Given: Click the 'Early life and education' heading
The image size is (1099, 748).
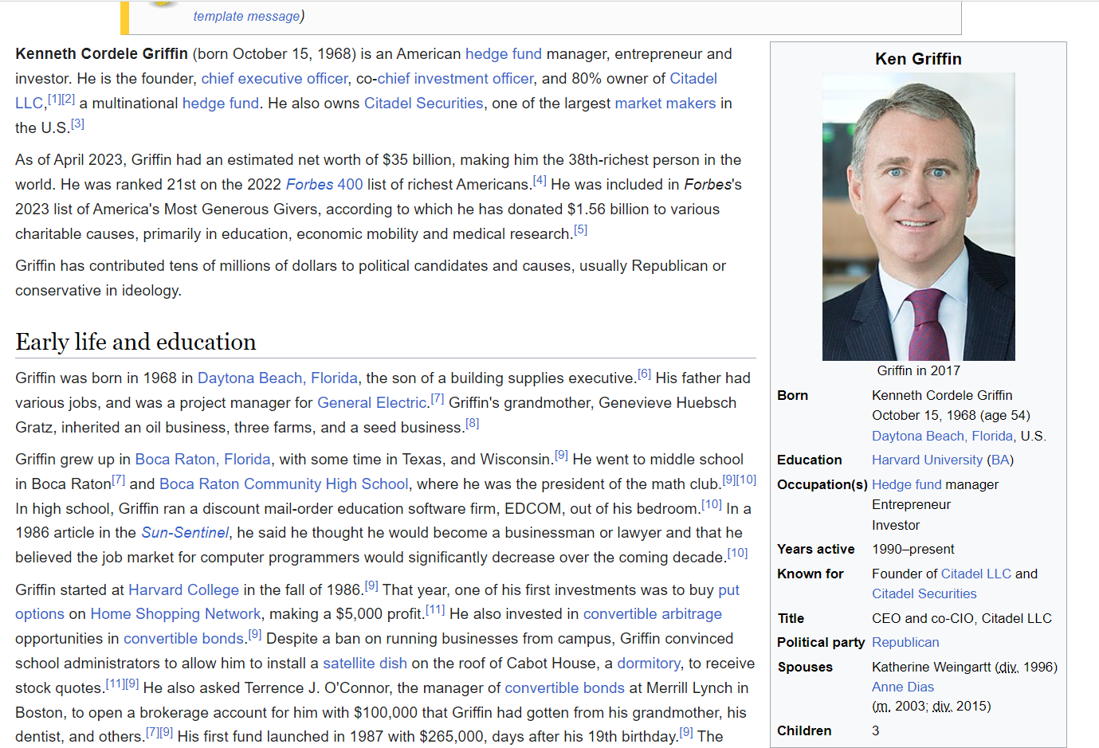Looking at the screenshot, I should (135, 342).
